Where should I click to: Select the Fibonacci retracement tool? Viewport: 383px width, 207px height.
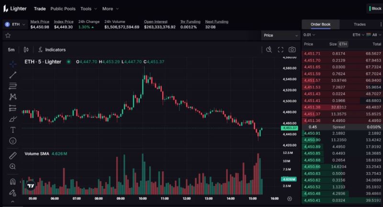coord(13,86)
